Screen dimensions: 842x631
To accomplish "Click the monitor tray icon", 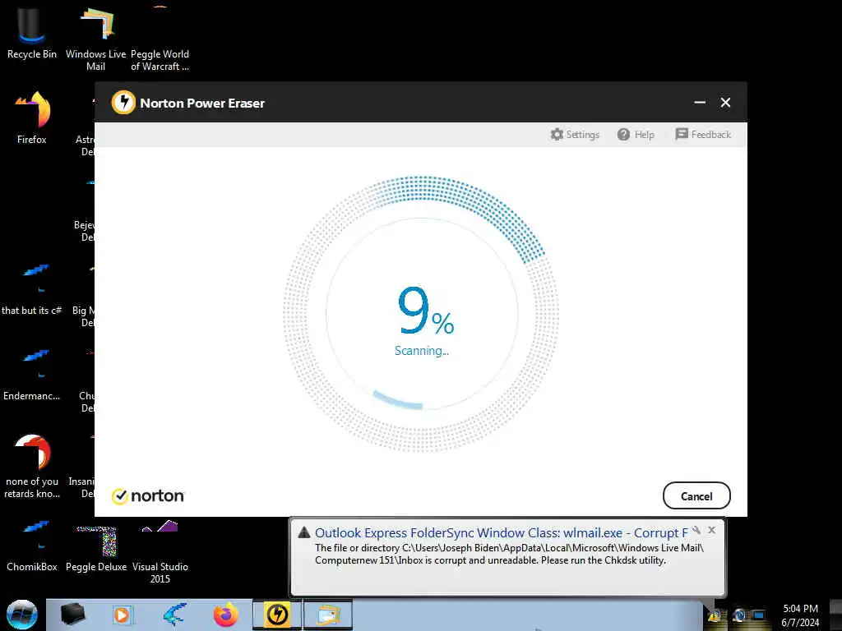I will point(759,615).
